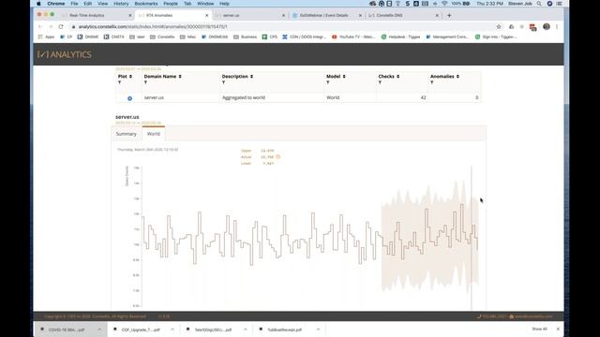Reload the page with the refresh icon

click(61, 27)
